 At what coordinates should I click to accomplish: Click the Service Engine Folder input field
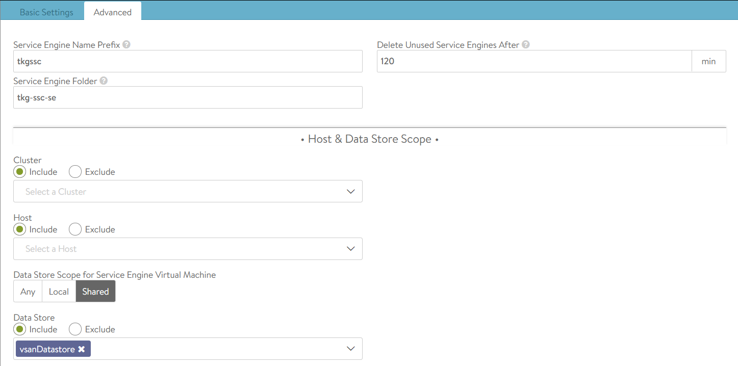coord(188,97)
